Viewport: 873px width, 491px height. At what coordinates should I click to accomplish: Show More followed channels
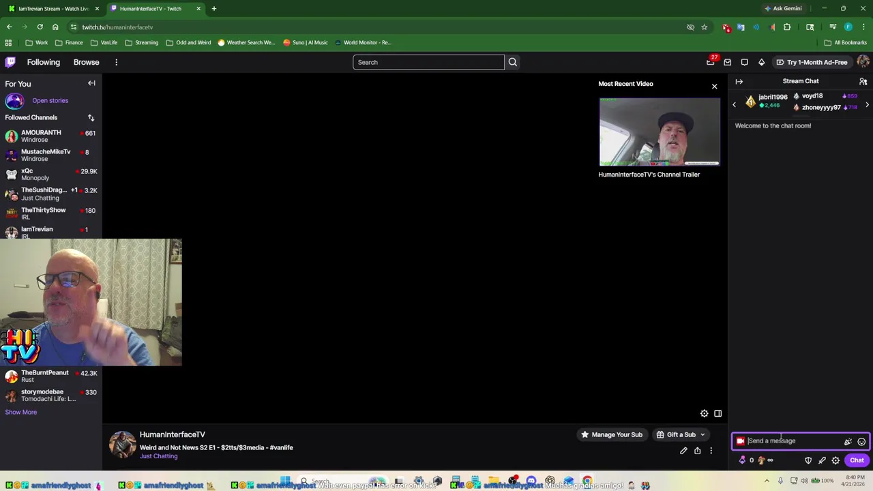(x=21, y=412)
